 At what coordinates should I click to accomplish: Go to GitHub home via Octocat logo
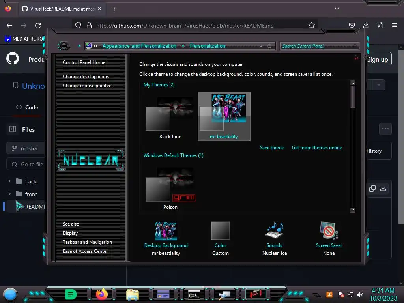point(13,58)
